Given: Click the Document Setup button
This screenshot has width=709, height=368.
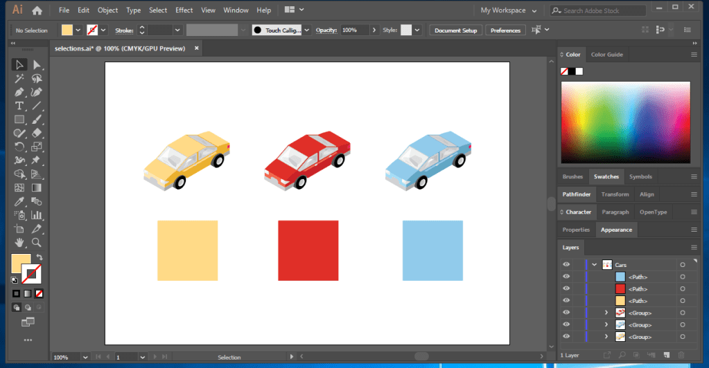Looking at the screenshot, I should [x=455, y=30].
